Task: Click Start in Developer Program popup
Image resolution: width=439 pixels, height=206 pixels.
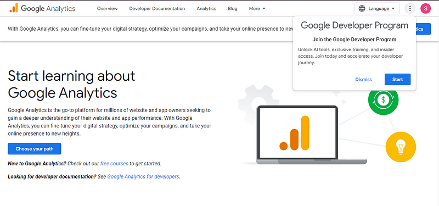Action: tap(397, 79)
